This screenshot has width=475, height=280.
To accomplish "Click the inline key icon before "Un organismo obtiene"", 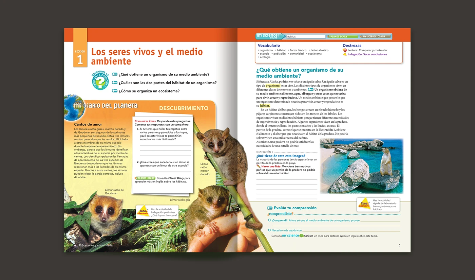I will (x=311, y=90).
